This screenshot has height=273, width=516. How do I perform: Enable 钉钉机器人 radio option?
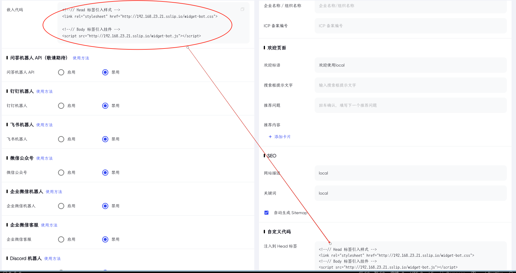pos(61,106)
